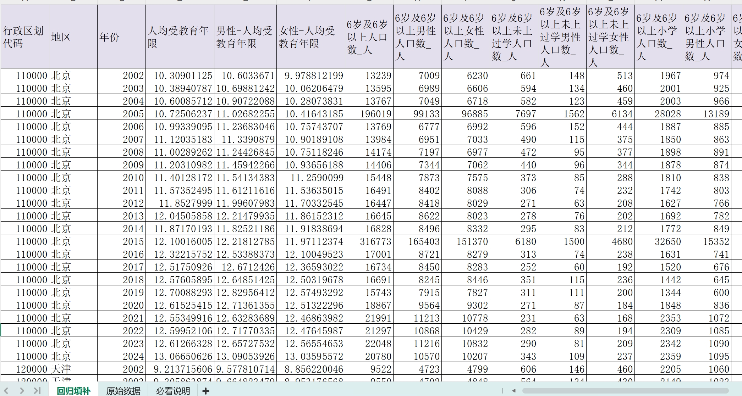The image size is (742, 396).
Task: Click the previous sheet arrow
Action: click(6, 391)
